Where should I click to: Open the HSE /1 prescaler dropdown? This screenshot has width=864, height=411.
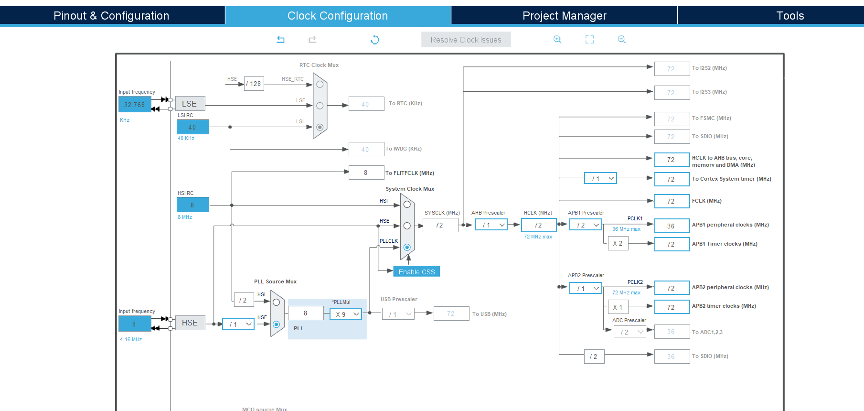(x=238, y=324)
